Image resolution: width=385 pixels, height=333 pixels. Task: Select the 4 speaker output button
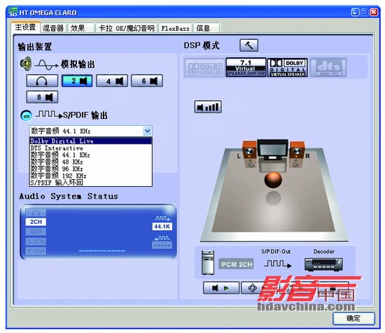[x=112, y=80]
